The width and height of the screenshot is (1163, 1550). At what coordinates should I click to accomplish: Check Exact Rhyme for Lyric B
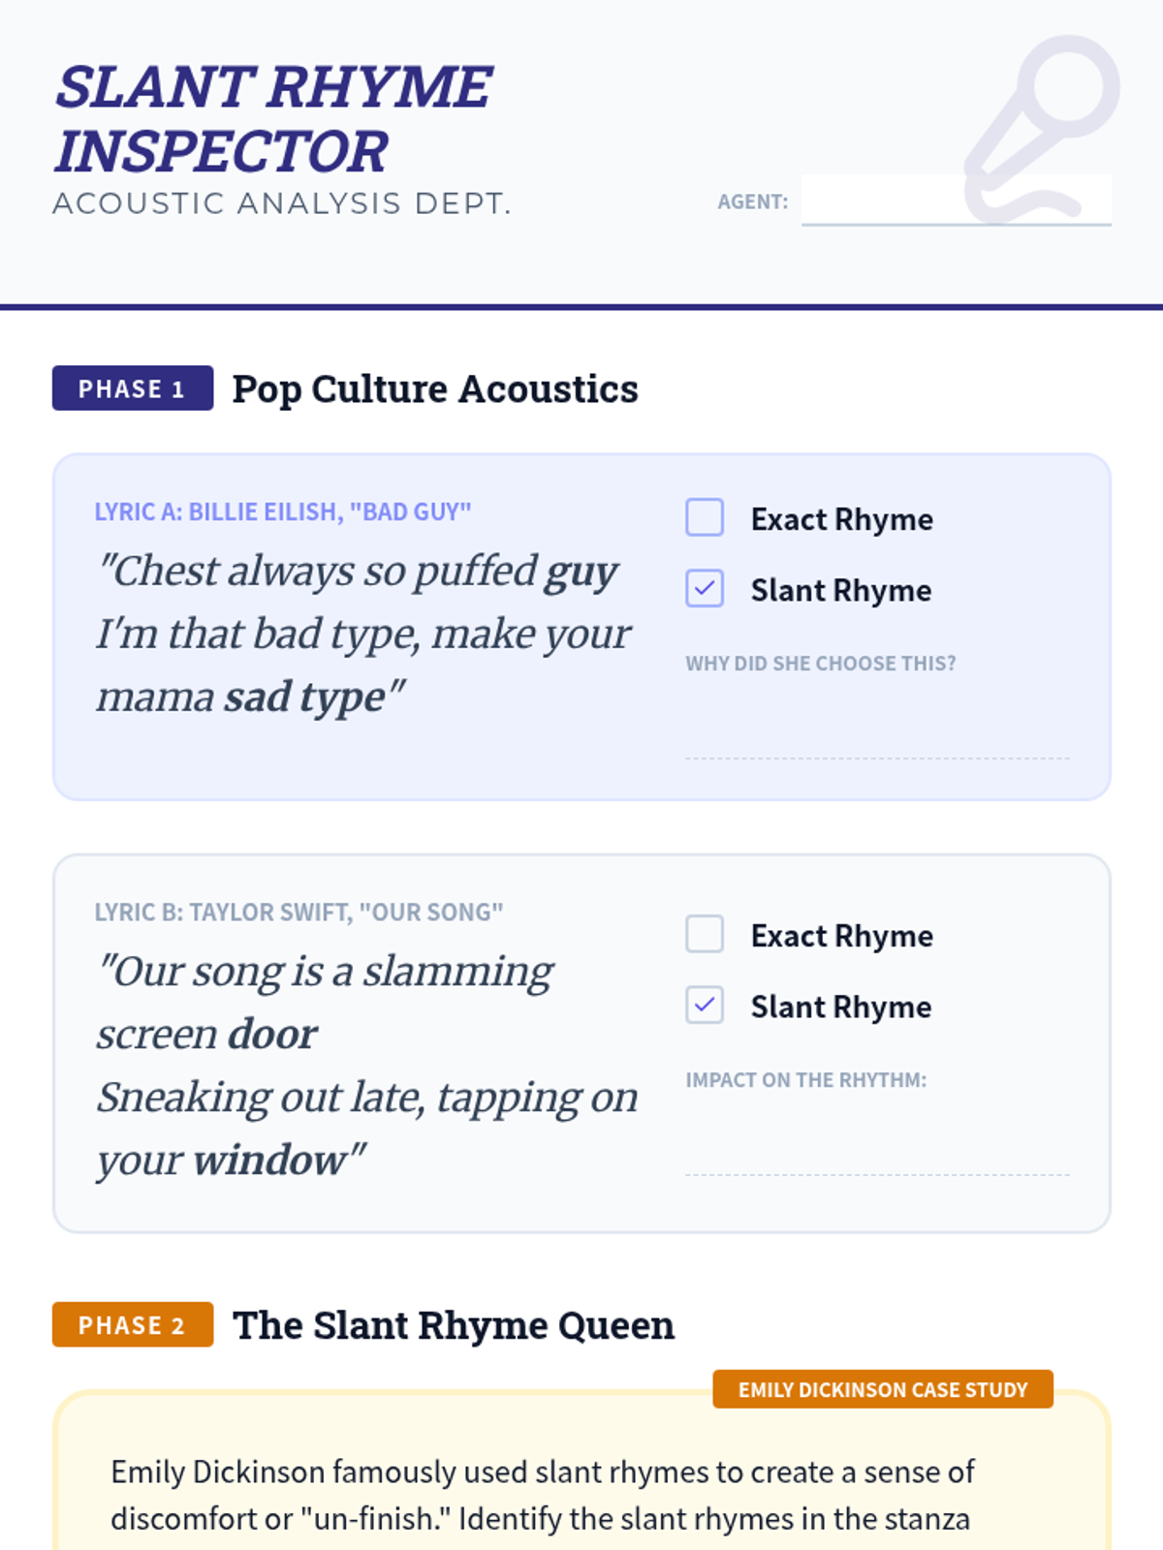(x=705, y=934)
